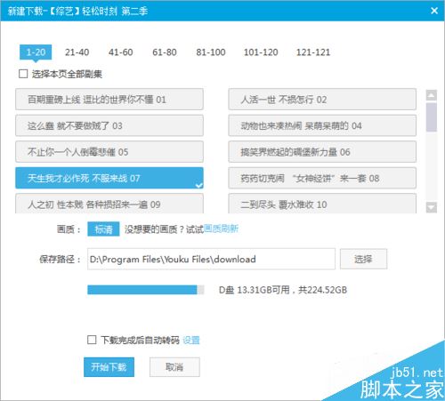Deselect episode 天生我才必作死 07

(x=109, y=178)
